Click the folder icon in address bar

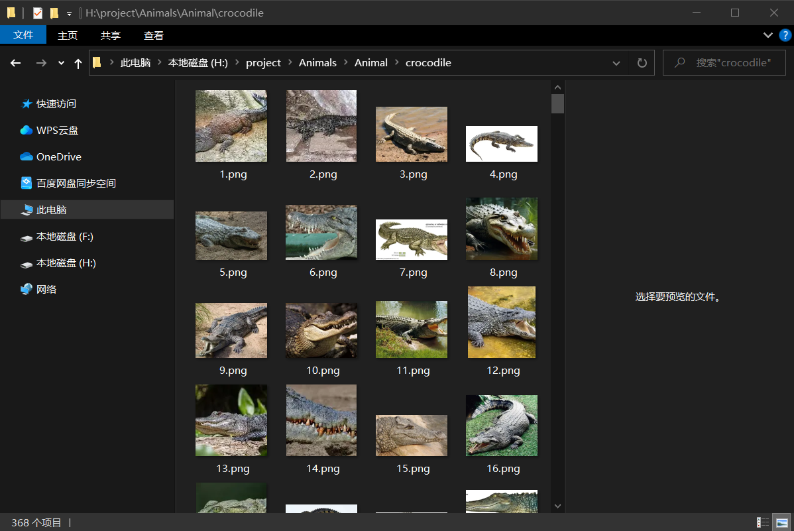click(97, 62)
